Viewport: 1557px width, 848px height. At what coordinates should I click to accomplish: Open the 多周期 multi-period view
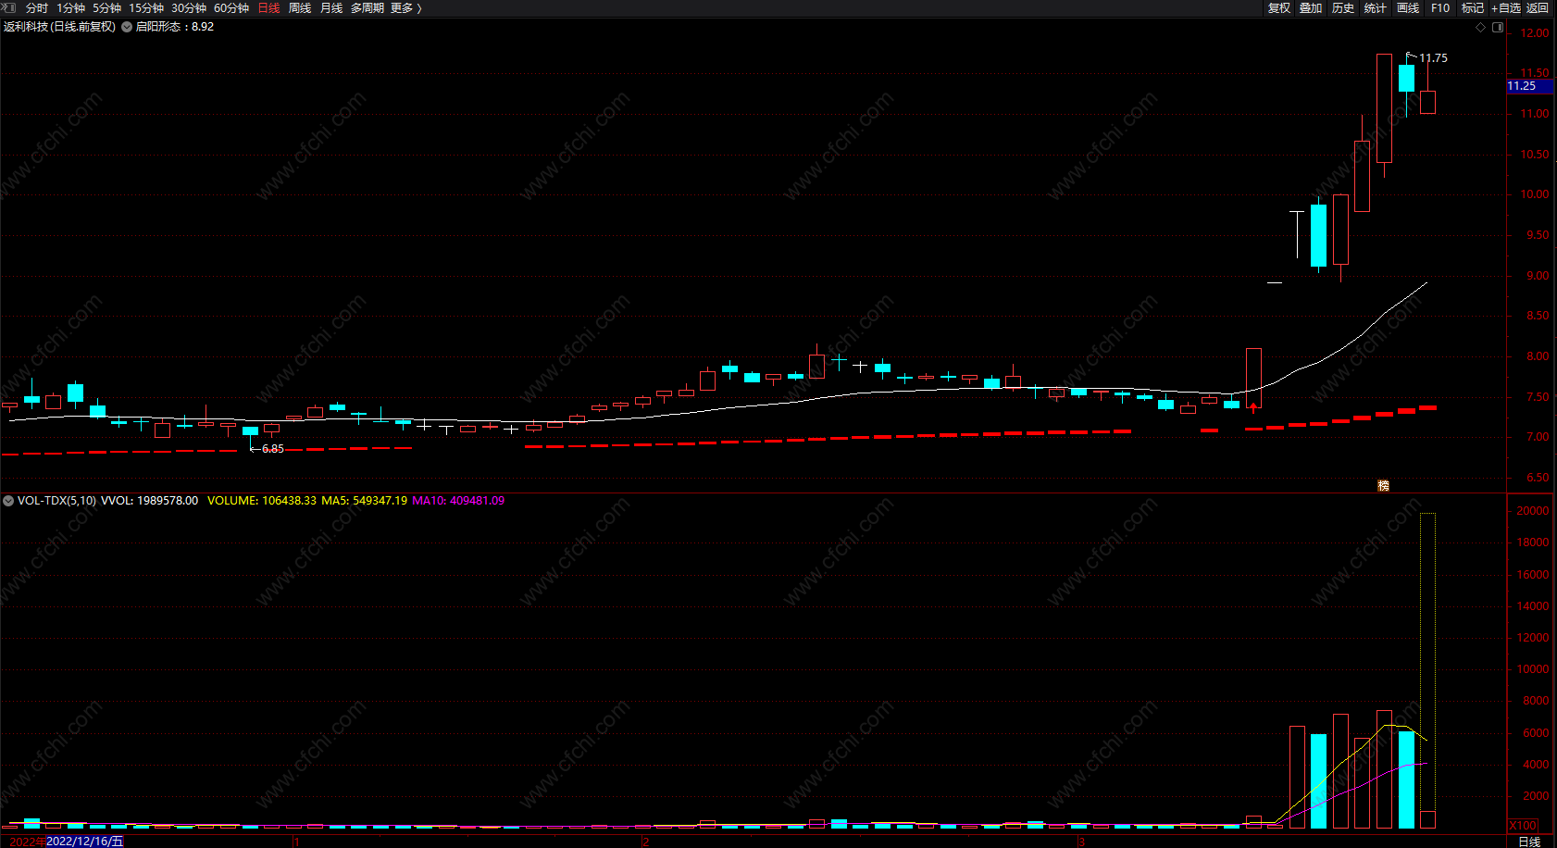point(367,7)
